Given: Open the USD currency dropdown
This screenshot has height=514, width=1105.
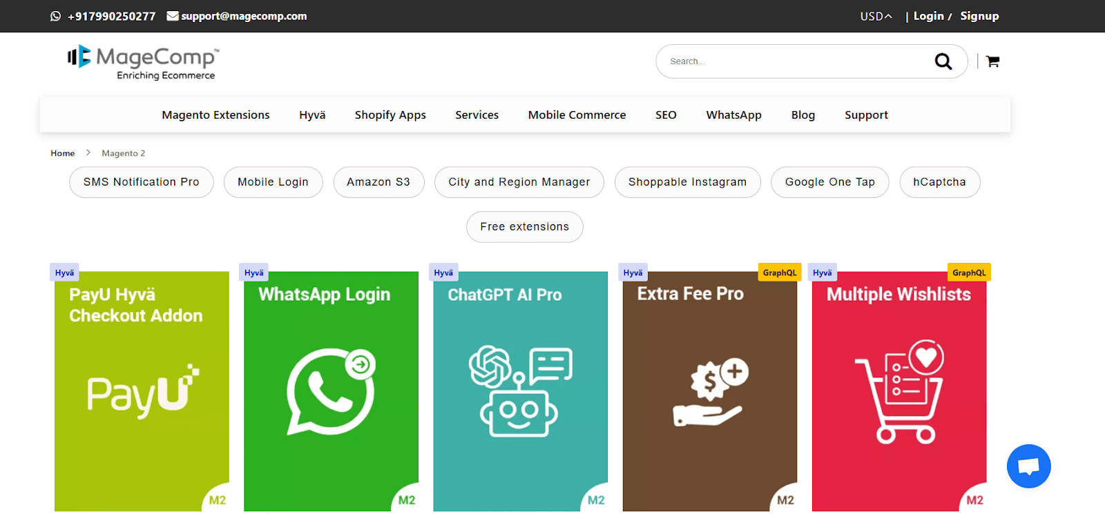Looking at the screenshot, I should click(x=876, y=16).
